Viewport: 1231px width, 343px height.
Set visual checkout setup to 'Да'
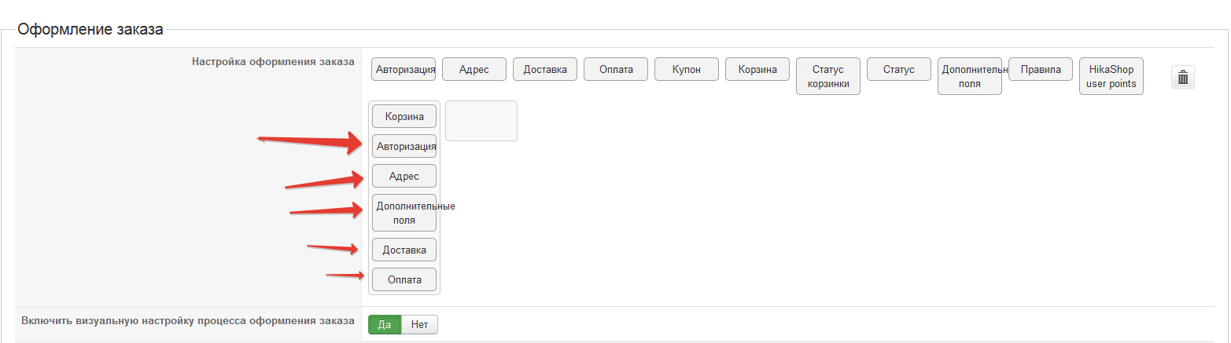[385, 325]
